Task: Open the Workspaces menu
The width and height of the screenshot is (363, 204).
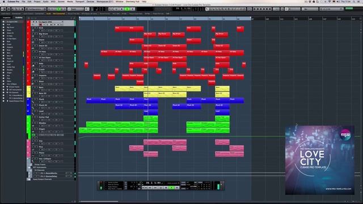Action: (105, 2)
